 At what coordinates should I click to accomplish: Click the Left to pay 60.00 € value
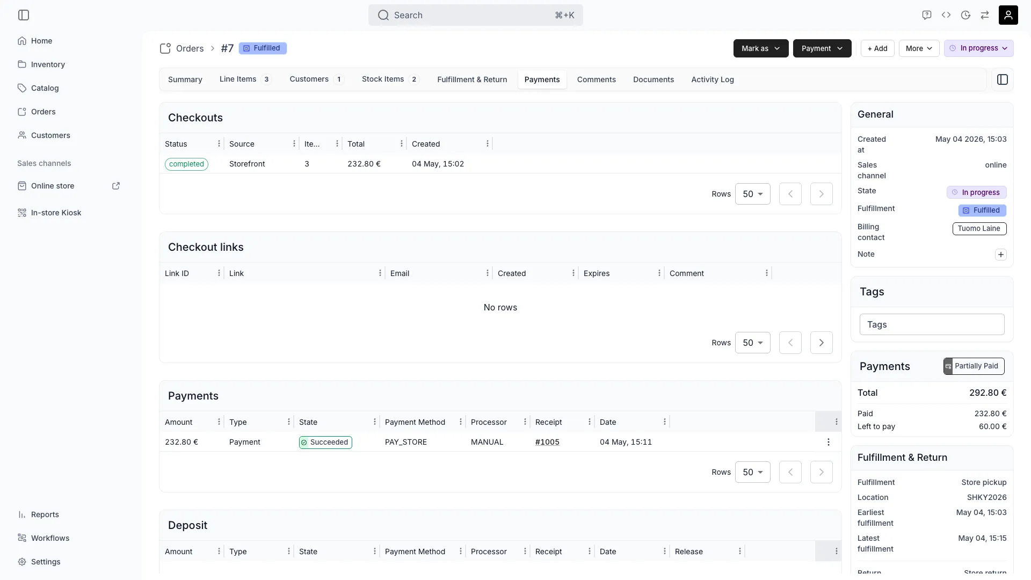coord(992,426)
